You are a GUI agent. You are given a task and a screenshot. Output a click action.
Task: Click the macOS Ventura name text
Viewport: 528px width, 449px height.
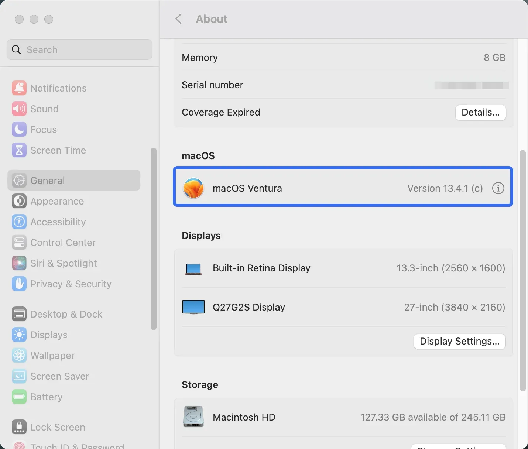point(247,188)
